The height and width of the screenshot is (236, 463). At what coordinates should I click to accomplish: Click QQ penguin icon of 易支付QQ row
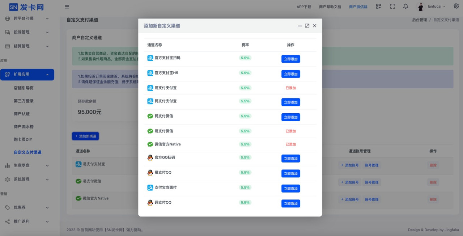point(150,173)
